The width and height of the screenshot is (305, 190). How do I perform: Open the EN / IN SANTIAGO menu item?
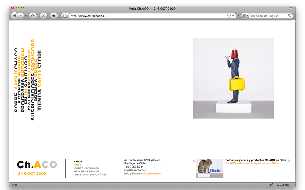tap(26, 80)
